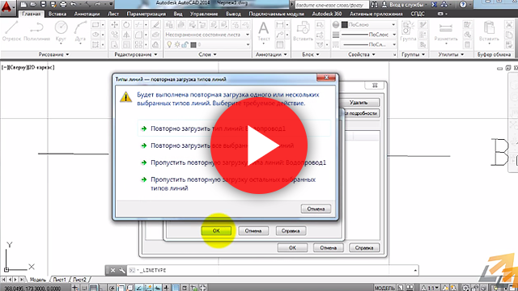The width and height of the screenshot is (518, 291).
Task: Click Удалить in the linetype manager
Action: point(359,103)
